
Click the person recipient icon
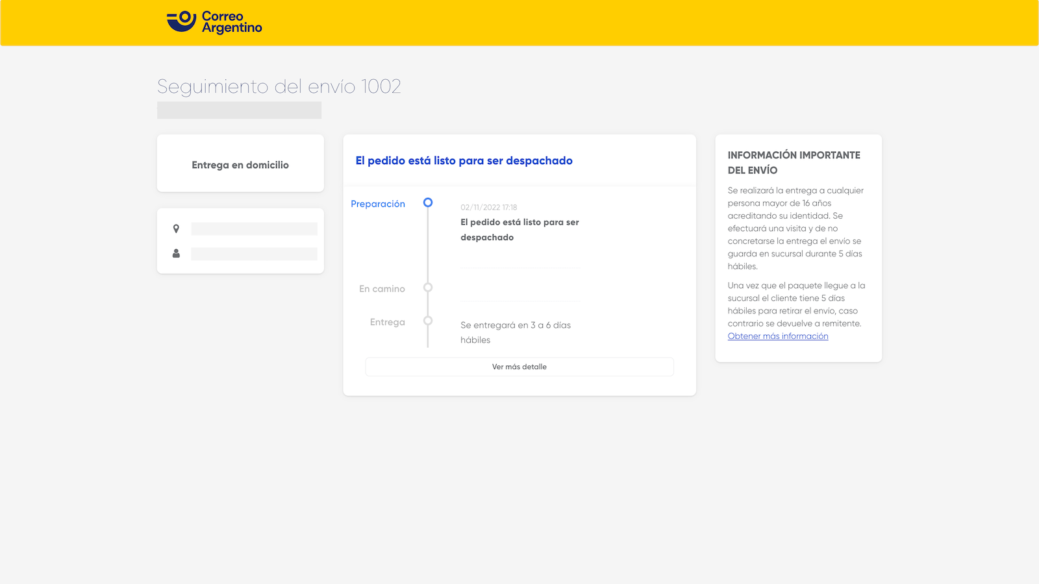point(176,254)
